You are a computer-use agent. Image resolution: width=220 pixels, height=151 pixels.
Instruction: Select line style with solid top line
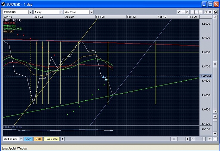coord(201,12)
